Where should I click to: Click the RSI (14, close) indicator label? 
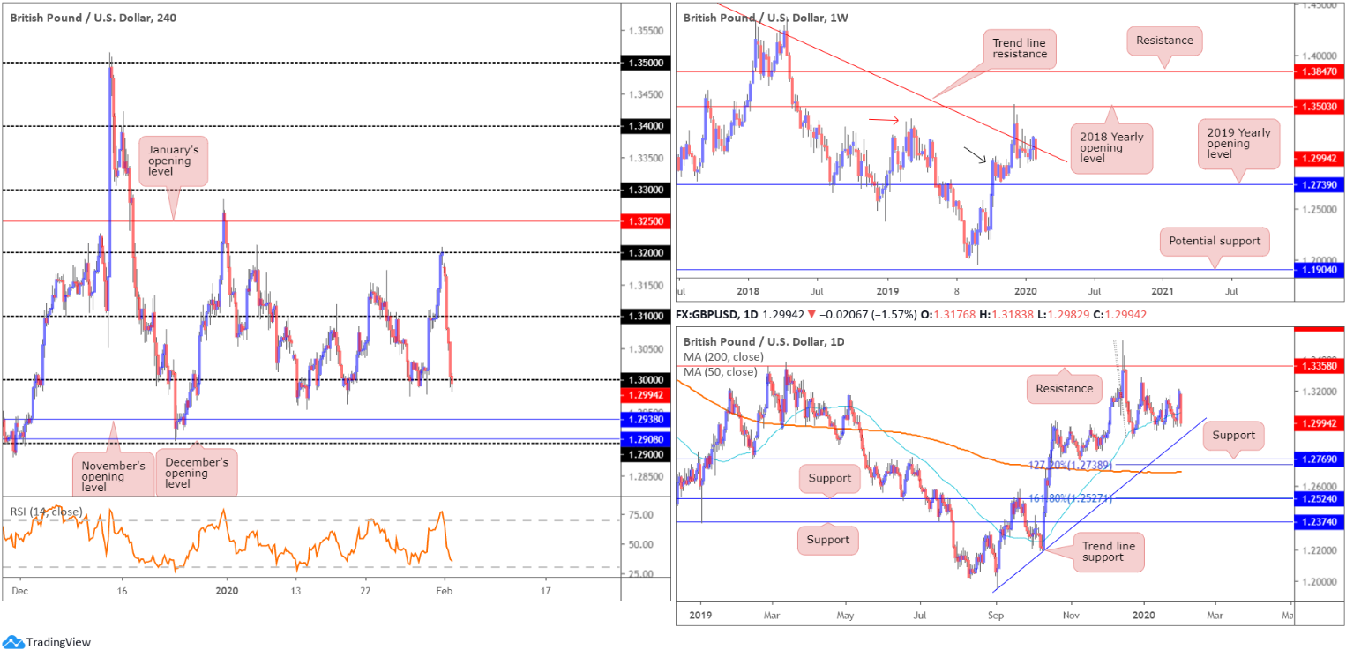click(47, 512)
